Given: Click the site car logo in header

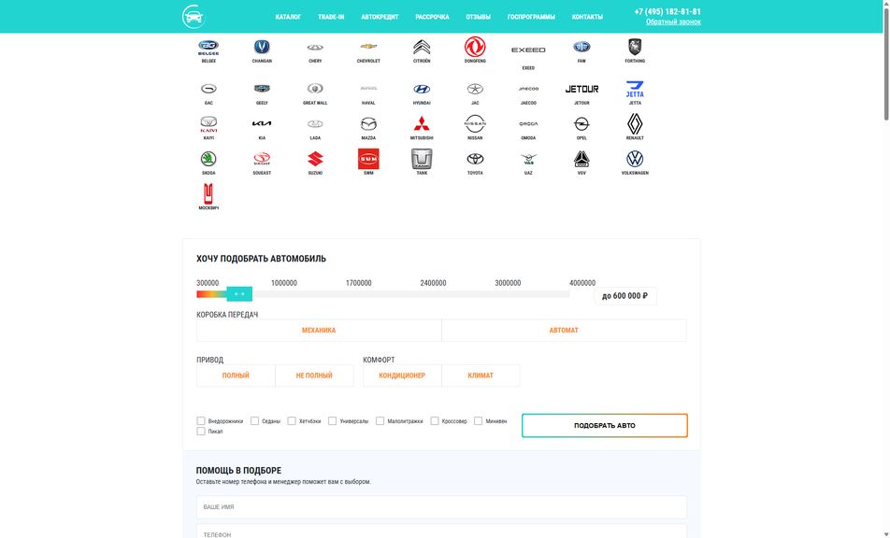Looking at the screenshot, I should pyautogui.click(x=193, y=17).
